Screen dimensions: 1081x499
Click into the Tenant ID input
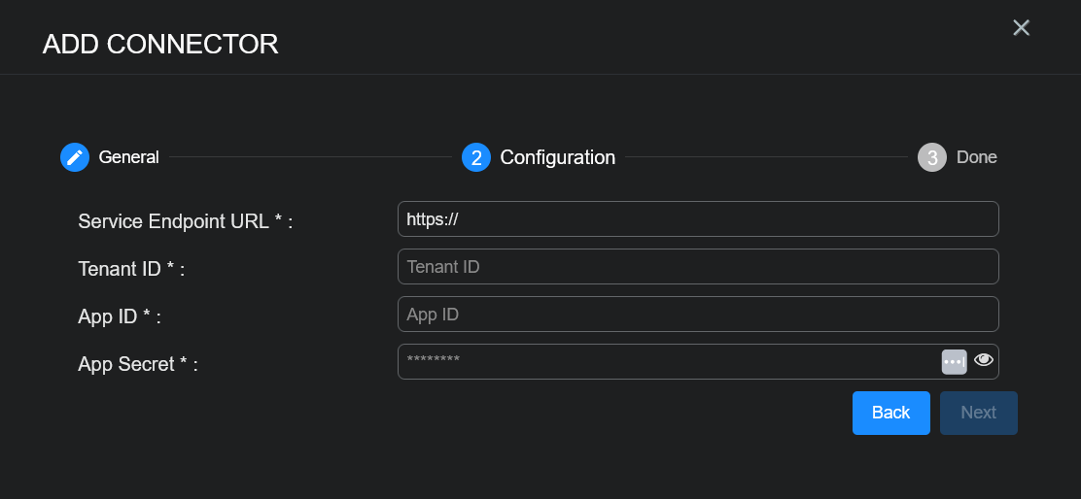(x=698, y=267)
